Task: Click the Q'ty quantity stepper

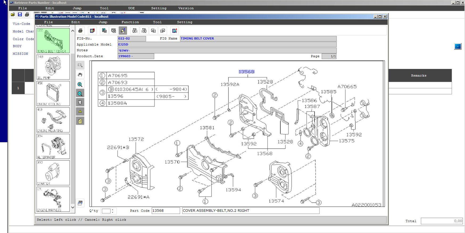Action: [113, 211]
